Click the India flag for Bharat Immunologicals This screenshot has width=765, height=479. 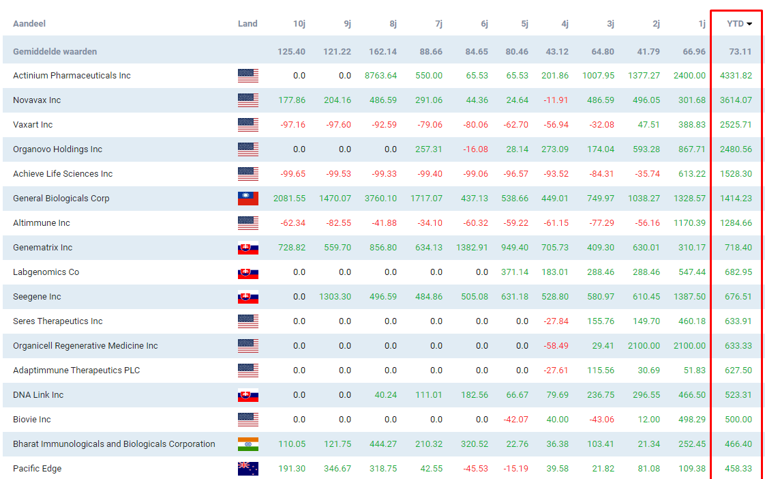(x=248, y=444)
